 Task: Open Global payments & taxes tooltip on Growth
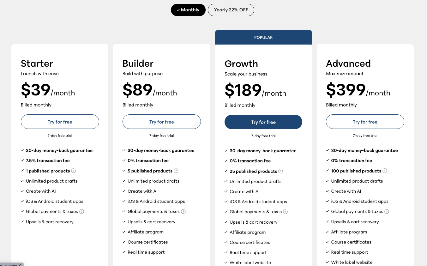point(285,212)
